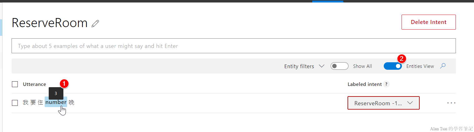Screen dimensions: 474x132
Task: Click the pencil icon beside ReserveRoom title
Action: pyautogui.click(x=95, y=24)
